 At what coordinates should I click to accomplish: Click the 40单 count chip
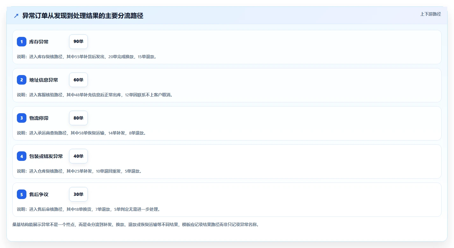[x=78, y=156]
